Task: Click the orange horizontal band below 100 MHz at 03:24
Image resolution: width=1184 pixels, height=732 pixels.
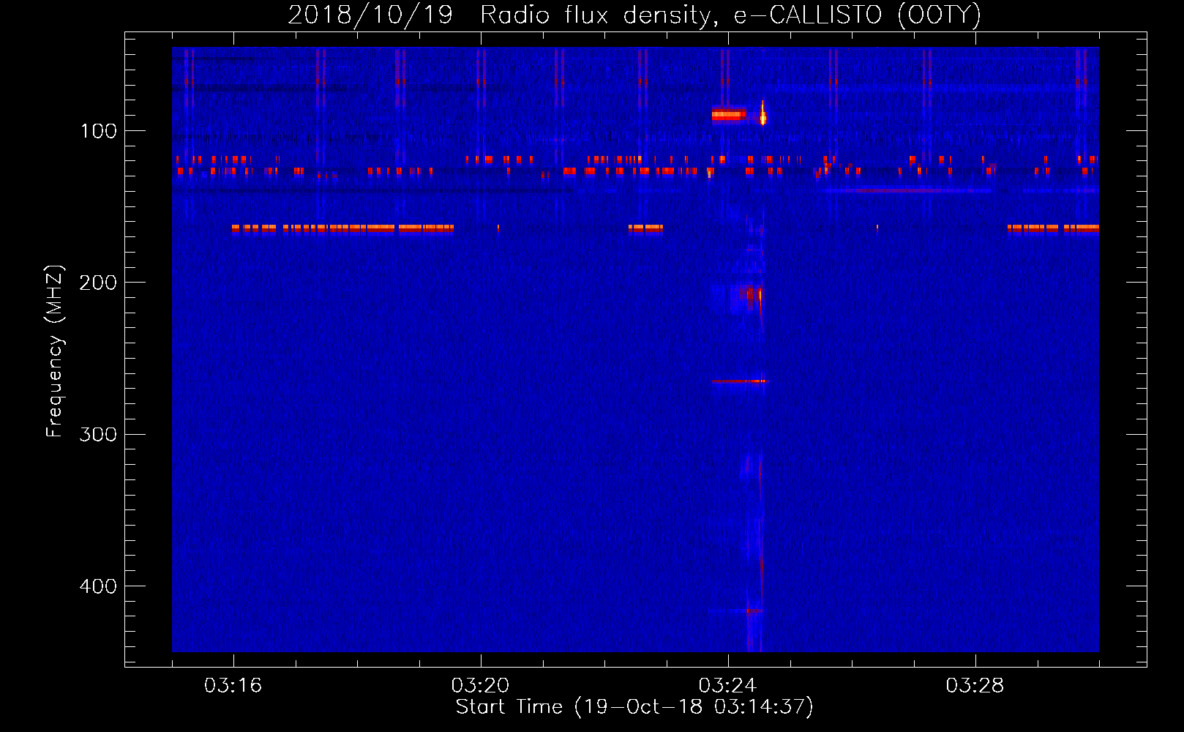Action: point(729,114)
